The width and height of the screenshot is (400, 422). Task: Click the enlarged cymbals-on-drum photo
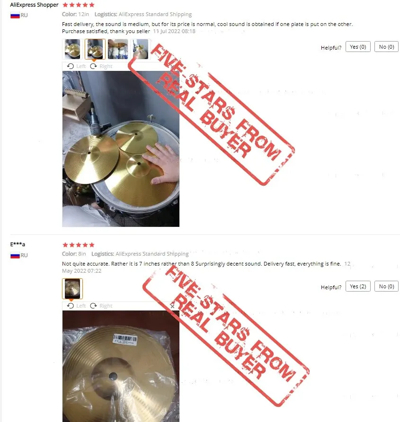tap(121, 149)
